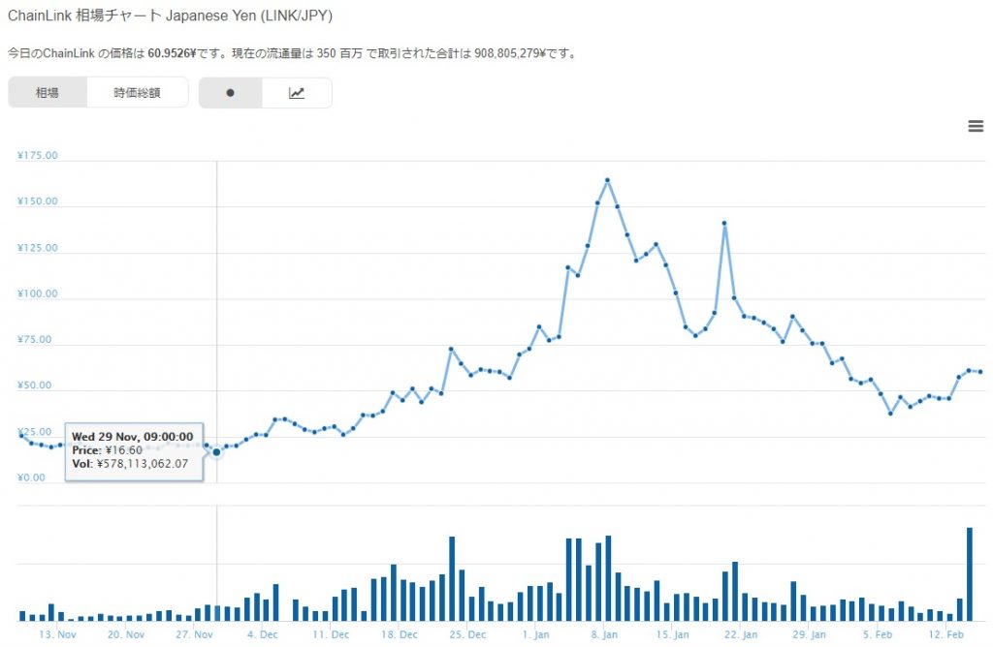Click the highlighted 29 Nov data point
Screen dimensions: 993x647
point(216,451)
